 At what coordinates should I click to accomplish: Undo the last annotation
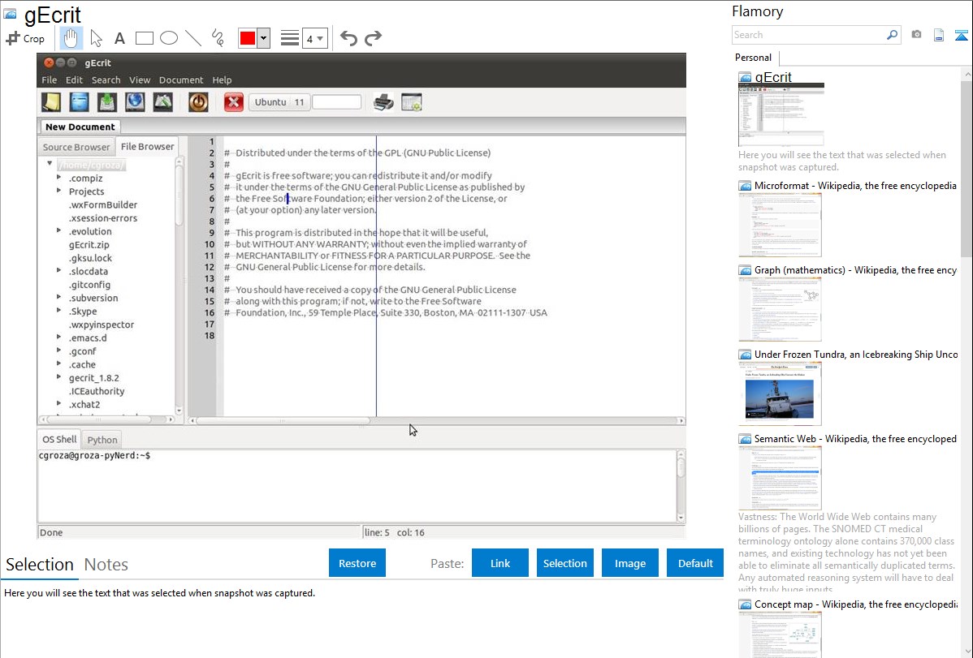coord(348,38)
